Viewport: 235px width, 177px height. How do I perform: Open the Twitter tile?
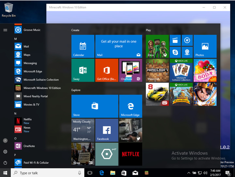point(131,130)
